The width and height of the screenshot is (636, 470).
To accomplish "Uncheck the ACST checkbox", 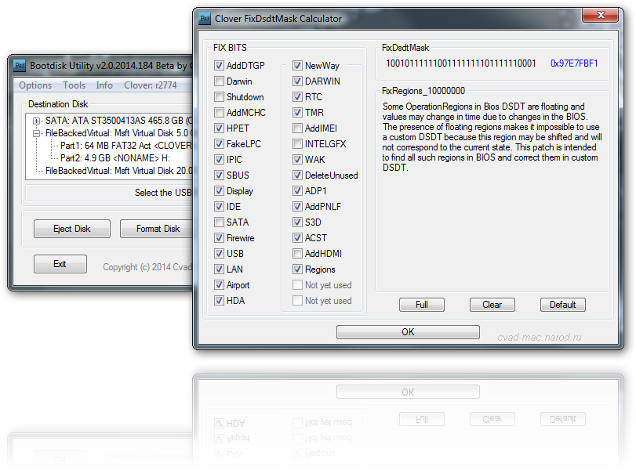I will coord(297,238).
